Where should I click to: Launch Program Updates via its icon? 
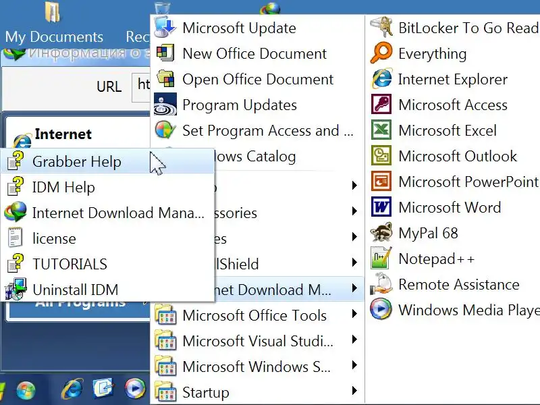click(x=165, y=105)
